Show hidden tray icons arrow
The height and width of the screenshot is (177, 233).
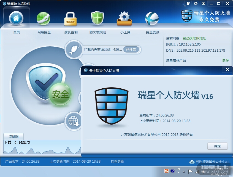[184, 172]
